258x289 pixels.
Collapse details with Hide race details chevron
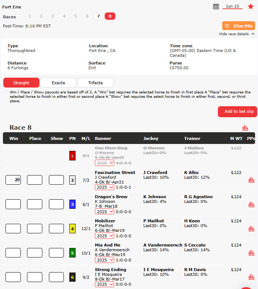253,34
